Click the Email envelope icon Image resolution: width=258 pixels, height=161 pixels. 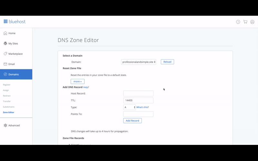tap(5, 64)
